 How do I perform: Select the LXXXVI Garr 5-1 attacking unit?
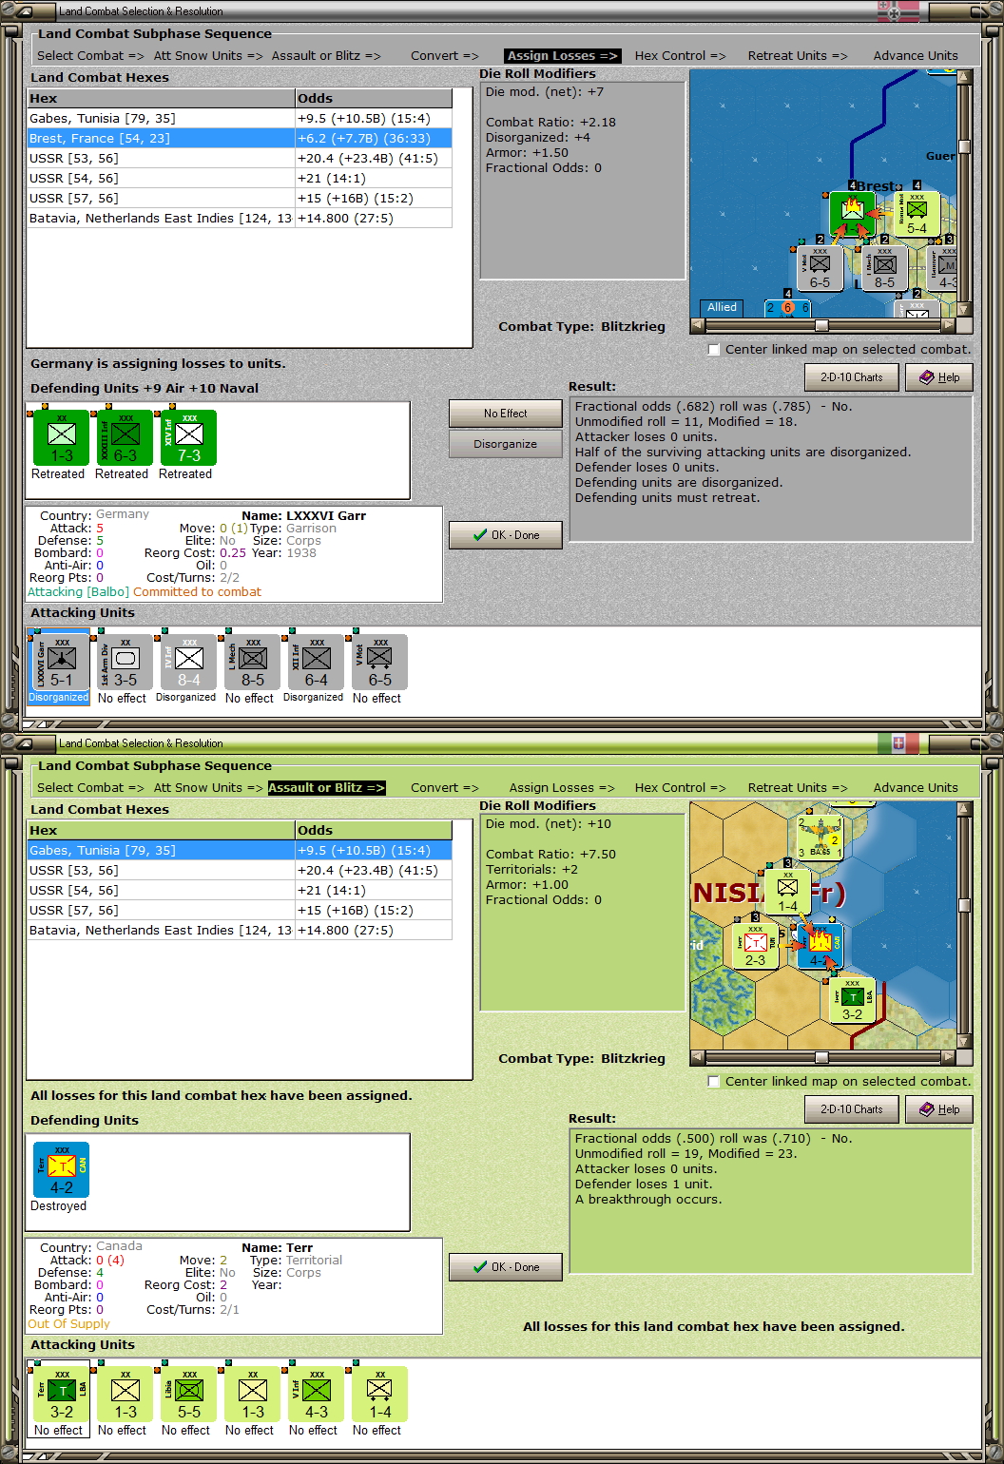[62, 662]
